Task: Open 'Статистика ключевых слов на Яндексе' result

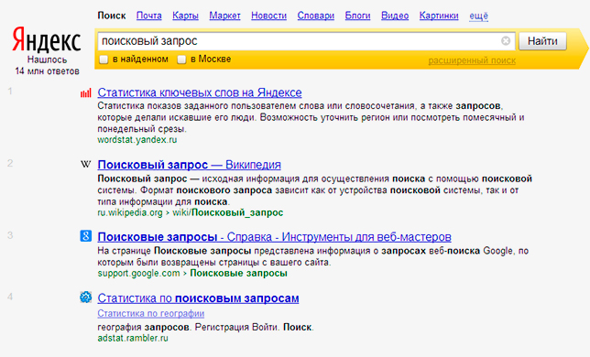Action: [200, 92]
